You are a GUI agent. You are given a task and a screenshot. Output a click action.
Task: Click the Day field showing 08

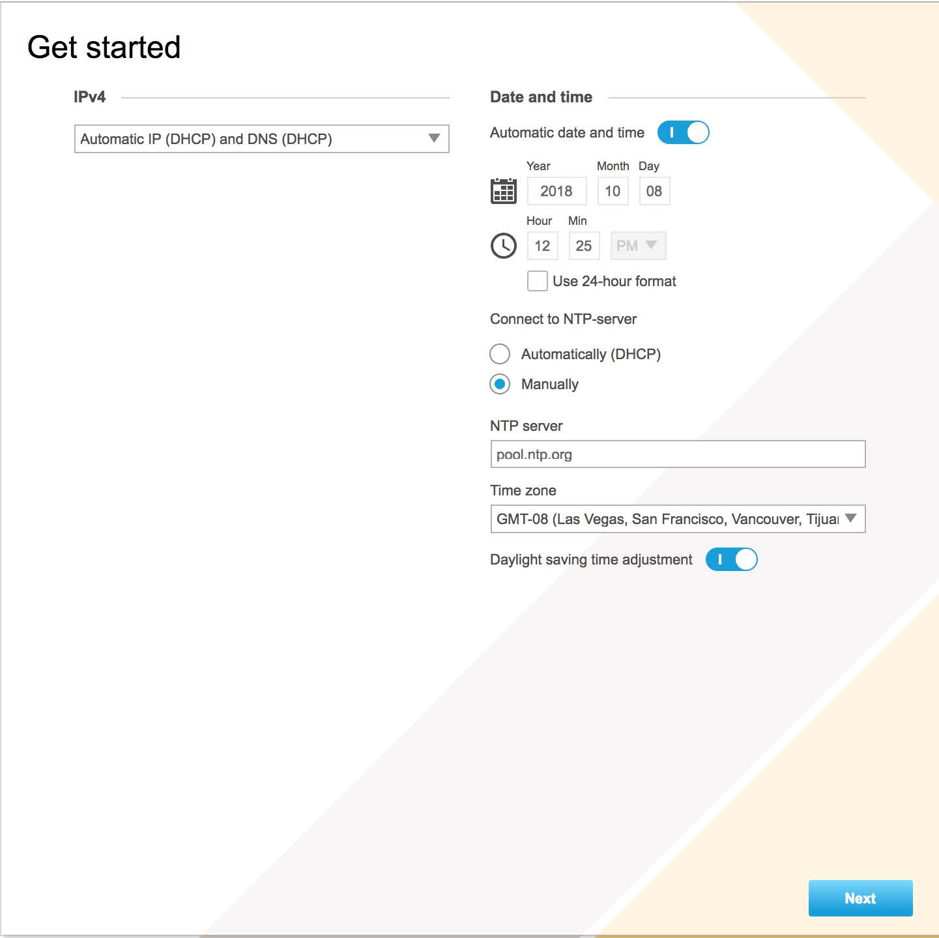pyautogui.click(x=654, y=191)
